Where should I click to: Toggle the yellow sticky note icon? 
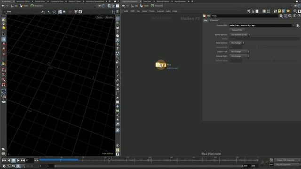click(279, 11)
